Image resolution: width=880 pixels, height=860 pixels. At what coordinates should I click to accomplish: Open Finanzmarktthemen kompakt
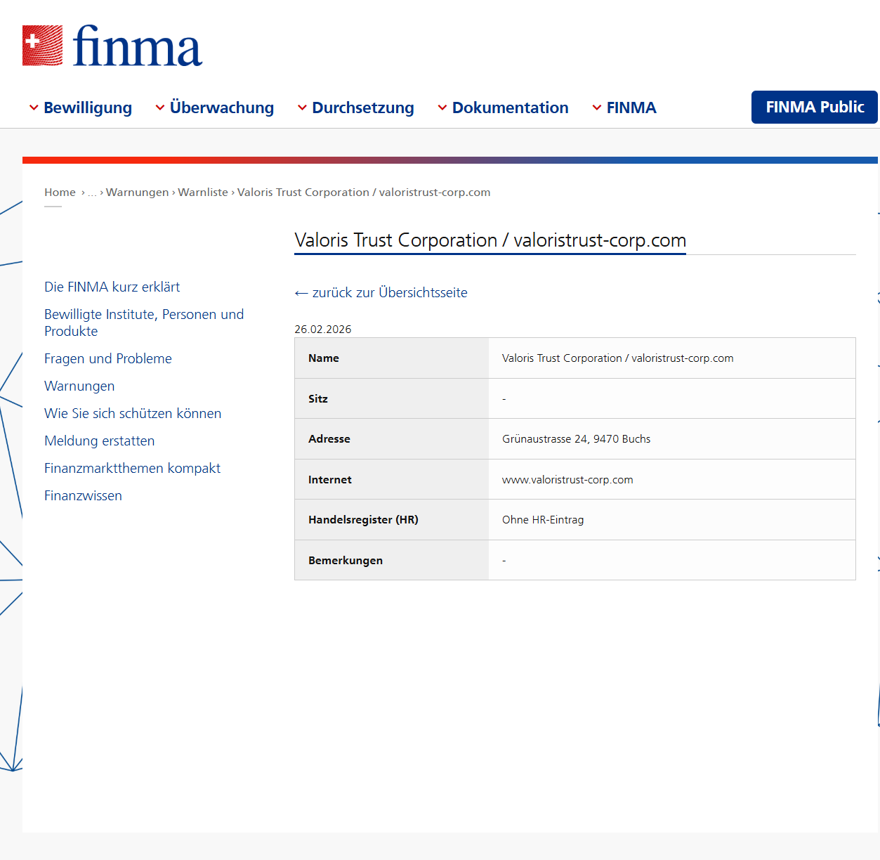132,468
